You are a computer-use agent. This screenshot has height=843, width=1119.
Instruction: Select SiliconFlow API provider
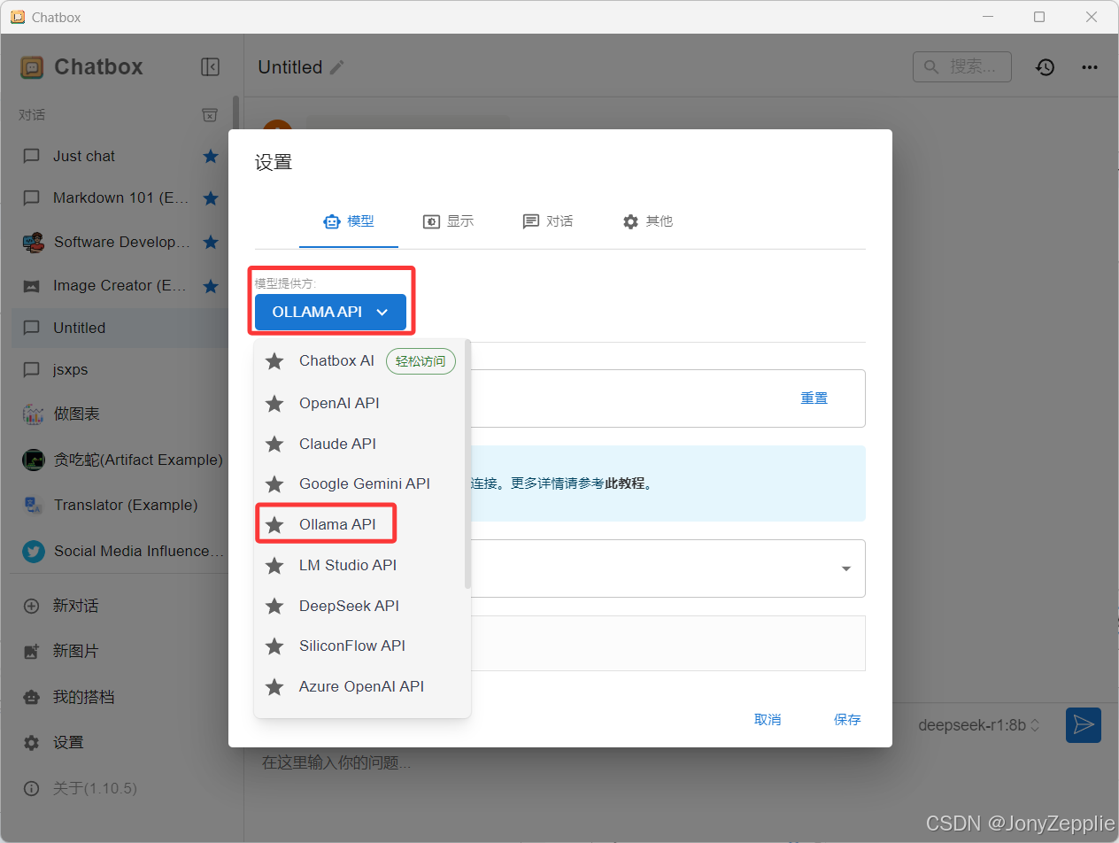(x=359, y=646)
